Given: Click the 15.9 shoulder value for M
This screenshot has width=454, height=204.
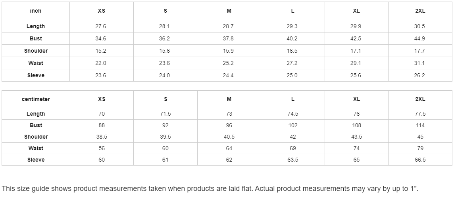Looking at the screenshot, I should (228, 51).
